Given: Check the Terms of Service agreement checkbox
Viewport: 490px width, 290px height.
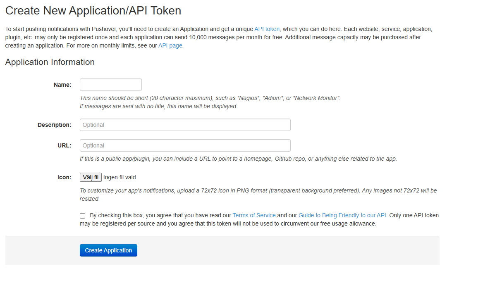Looking at the screenshot, I should point(83,216).
